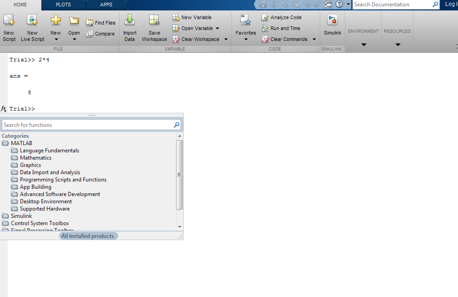Open Find Files
This screenshot has height=297, width=458.
[101, 22]
